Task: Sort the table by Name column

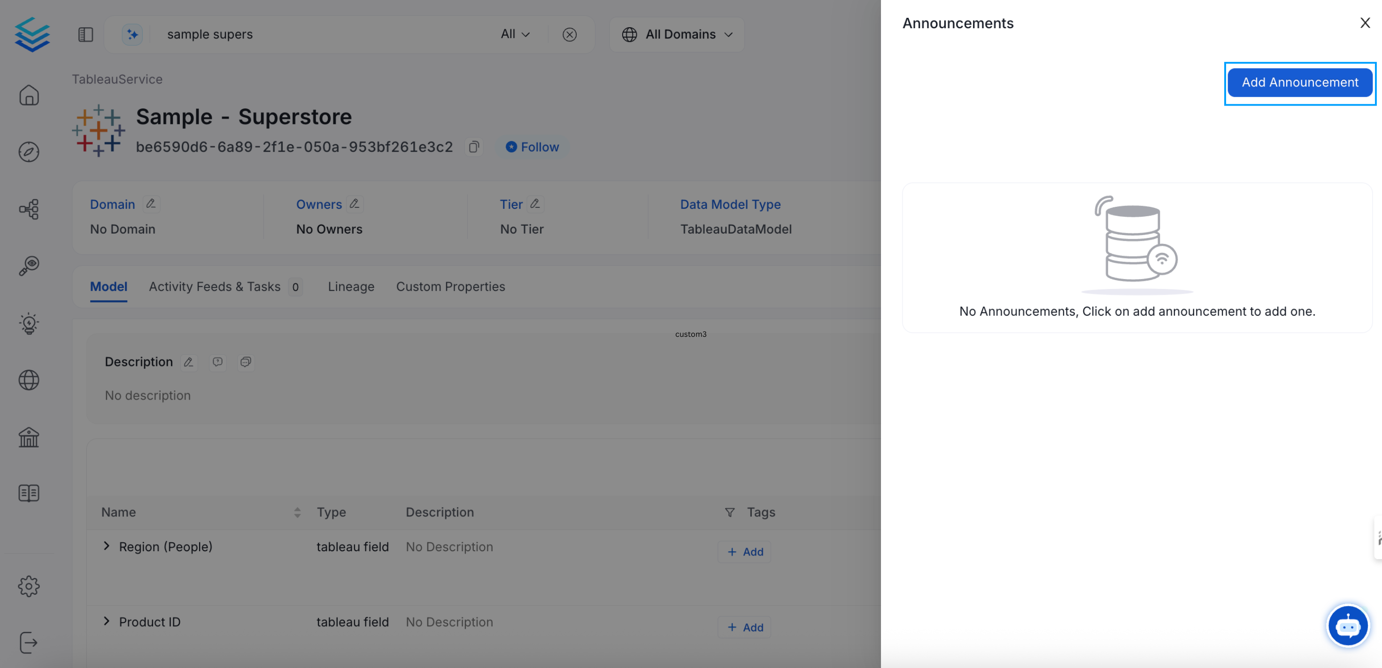Action: (x=297, y=512)
